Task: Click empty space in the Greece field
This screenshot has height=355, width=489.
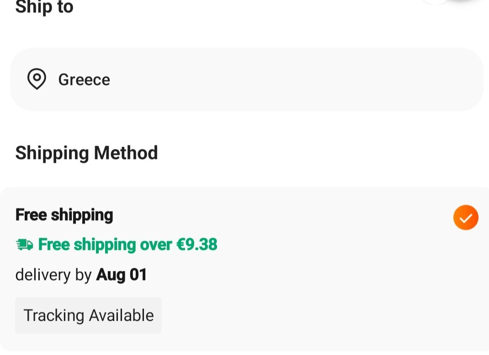Action: 296,79
